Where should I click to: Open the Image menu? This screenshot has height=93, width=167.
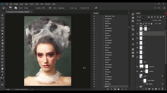tap(16, 4)
